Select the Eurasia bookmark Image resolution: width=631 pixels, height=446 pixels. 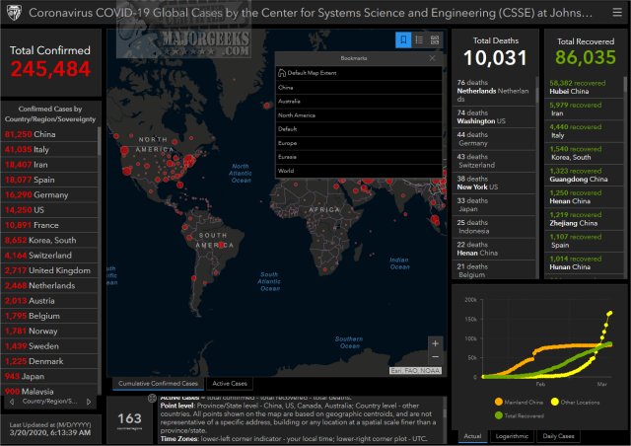(x=359, y=157)
